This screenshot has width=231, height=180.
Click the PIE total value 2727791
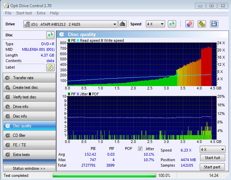pyautogui.click(x=89, y=165)
